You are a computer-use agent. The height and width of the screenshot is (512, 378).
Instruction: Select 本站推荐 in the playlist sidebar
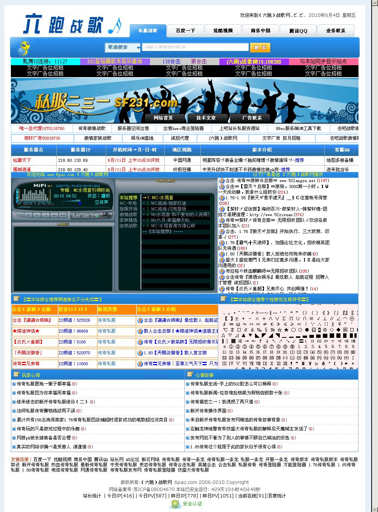tap(128, 197)
